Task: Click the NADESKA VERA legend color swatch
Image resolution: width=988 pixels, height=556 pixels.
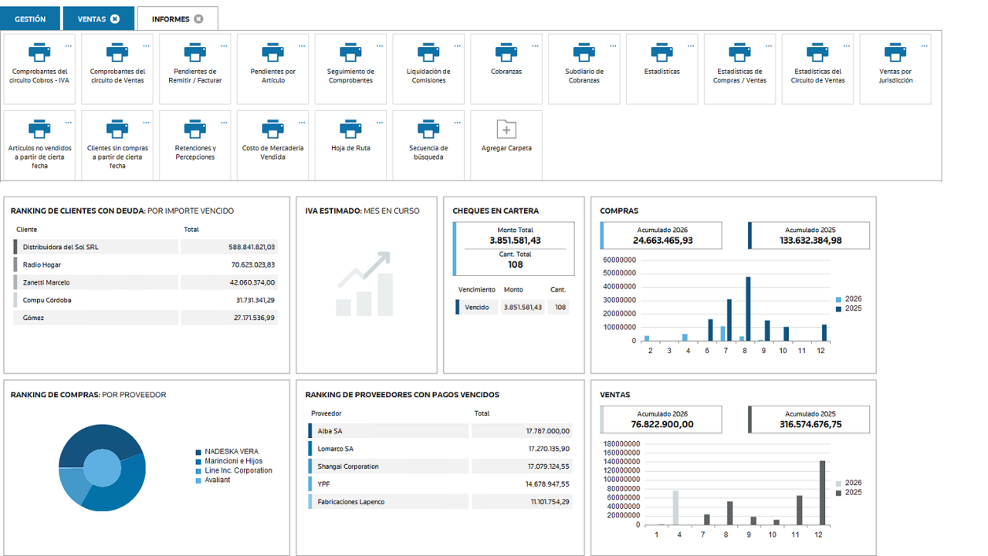Action: [x=198, y=452]
